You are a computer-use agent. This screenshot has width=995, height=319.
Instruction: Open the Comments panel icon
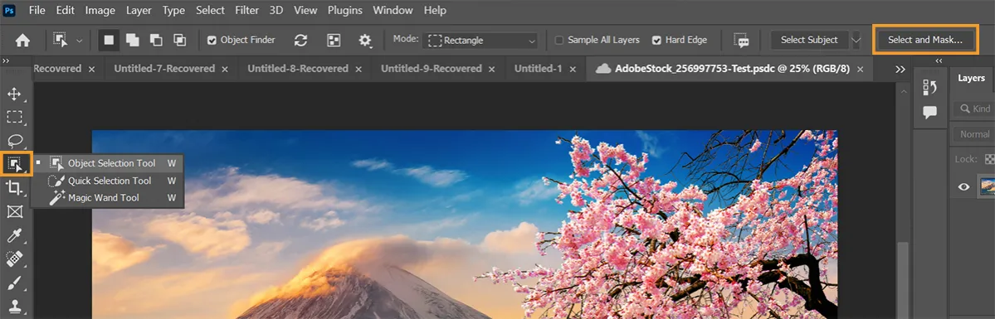coord(929,113)
